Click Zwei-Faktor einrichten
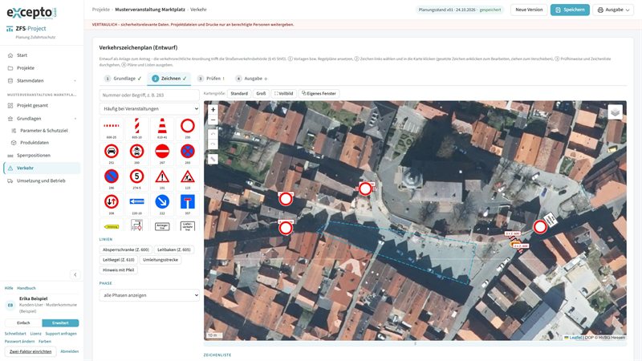This screenshot has width=642, height=361. (30, 351)
